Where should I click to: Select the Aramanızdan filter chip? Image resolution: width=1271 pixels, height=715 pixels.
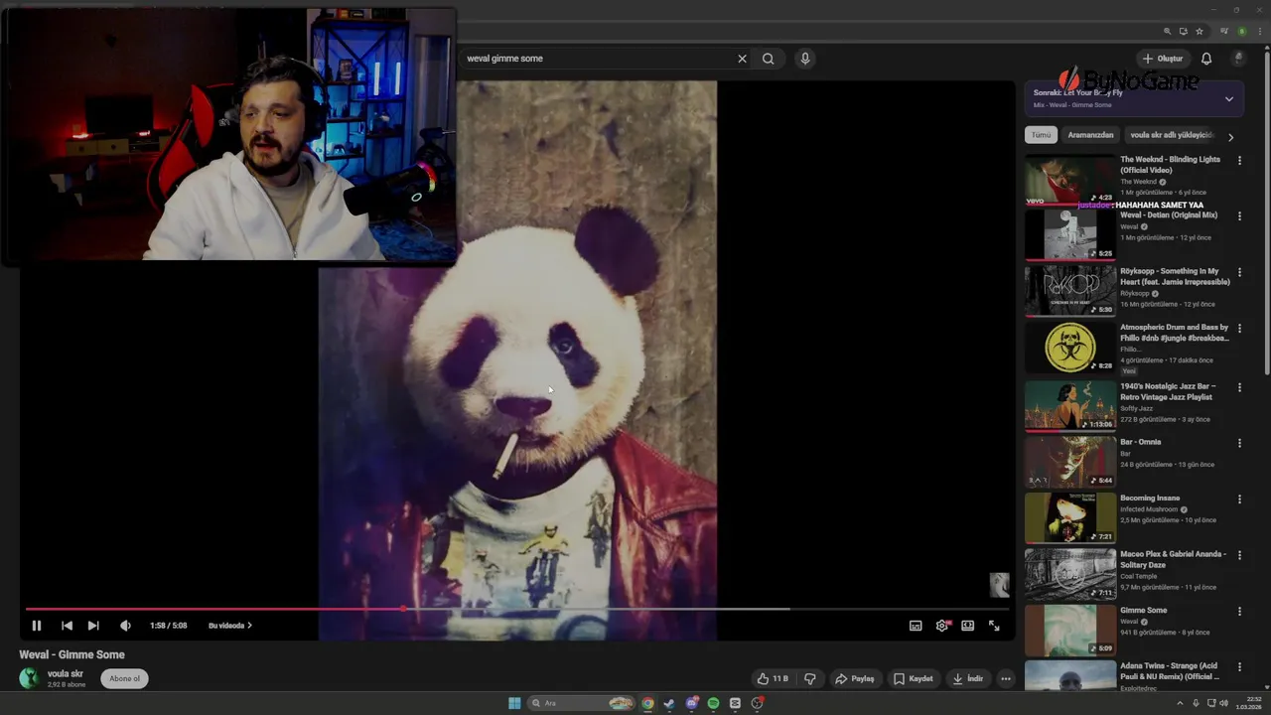pos(1090,135)
